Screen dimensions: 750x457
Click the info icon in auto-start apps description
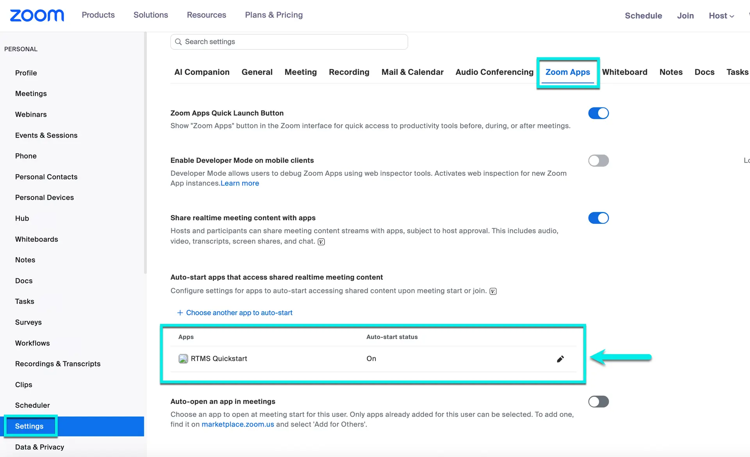coord(493,291)
